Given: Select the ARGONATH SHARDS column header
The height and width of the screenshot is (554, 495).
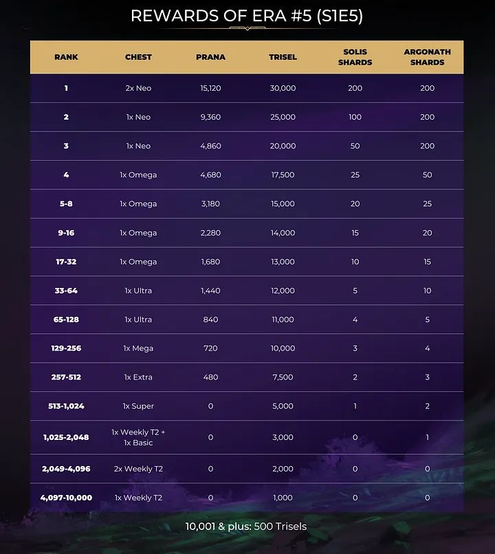Looking at the screenshot, I should pos(427,57).
